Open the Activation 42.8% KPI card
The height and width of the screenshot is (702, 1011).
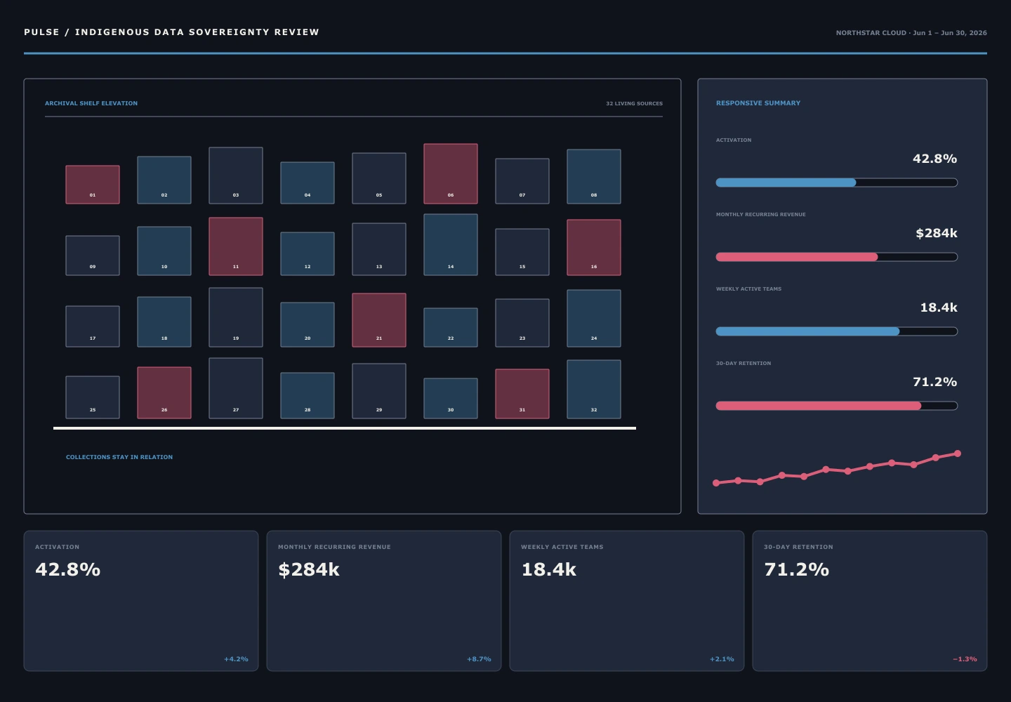tap(141, 601)
